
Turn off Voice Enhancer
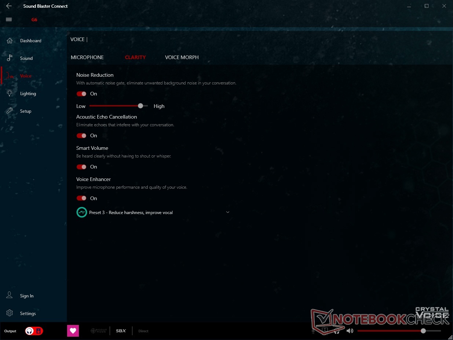(x=81, y=198)
